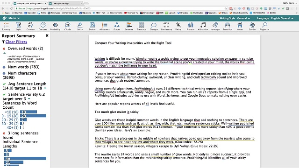Run the Combo report
Screen dimensions: 299x168
pos(252,26)
